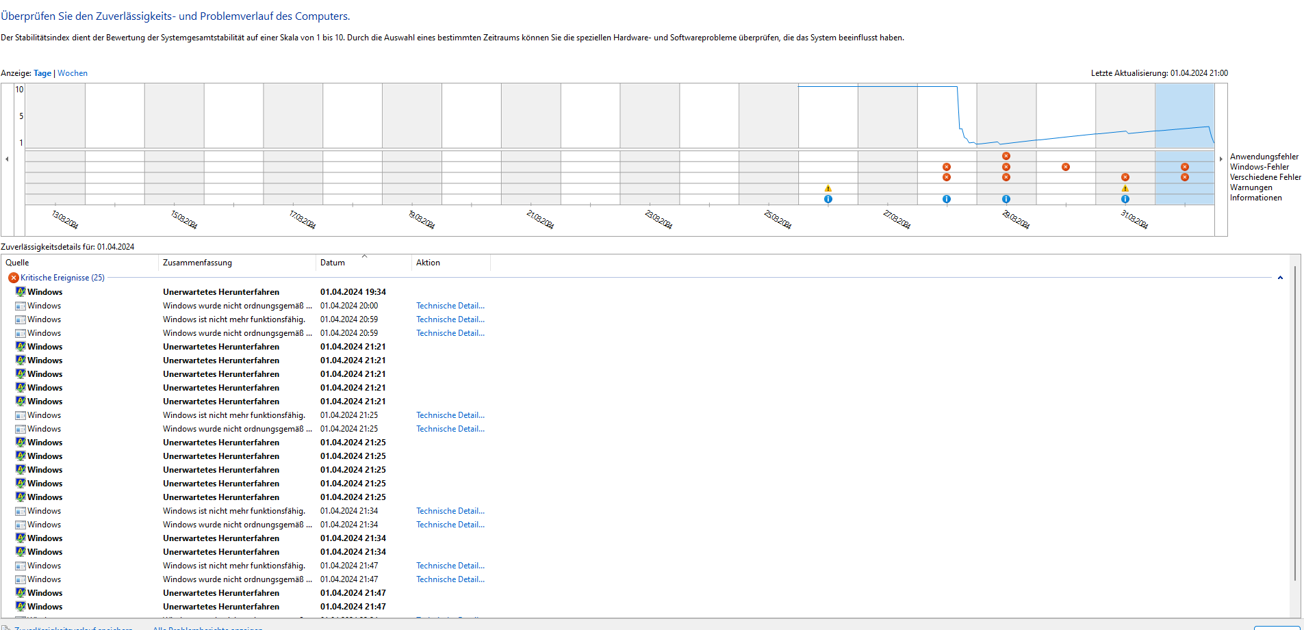Screen dimensions: 1304x630
Task: Select the Windows-Fehler icon on 28.03.2024
Action: pos(947,167)
